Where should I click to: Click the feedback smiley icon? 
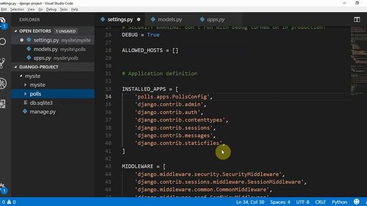[x=357, y=202]
